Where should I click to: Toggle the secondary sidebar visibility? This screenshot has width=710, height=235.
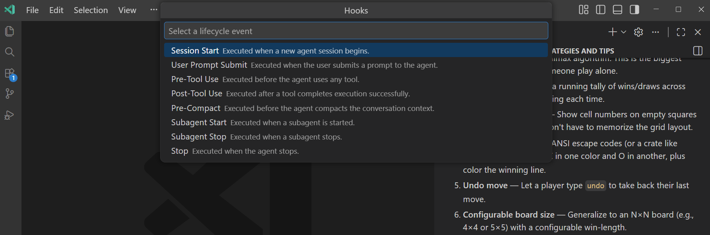634,10
